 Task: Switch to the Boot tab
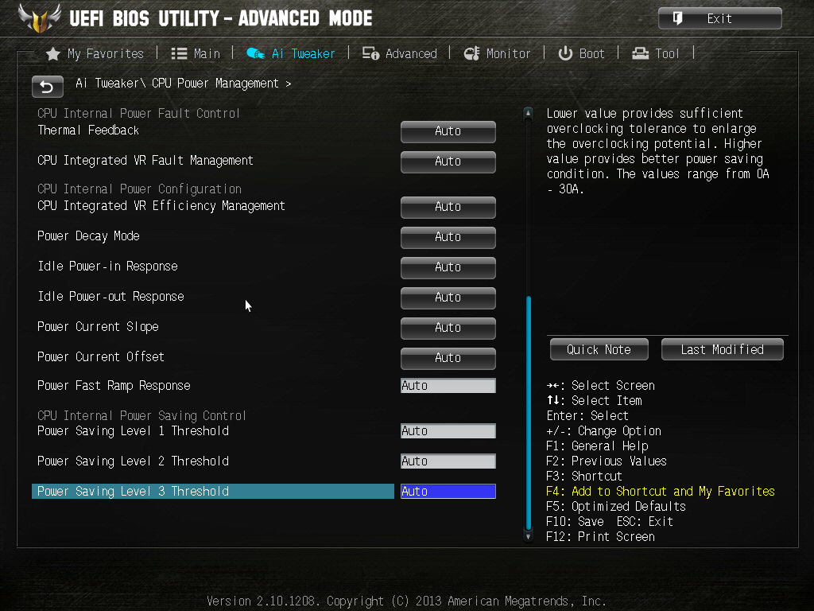point(581,53)
